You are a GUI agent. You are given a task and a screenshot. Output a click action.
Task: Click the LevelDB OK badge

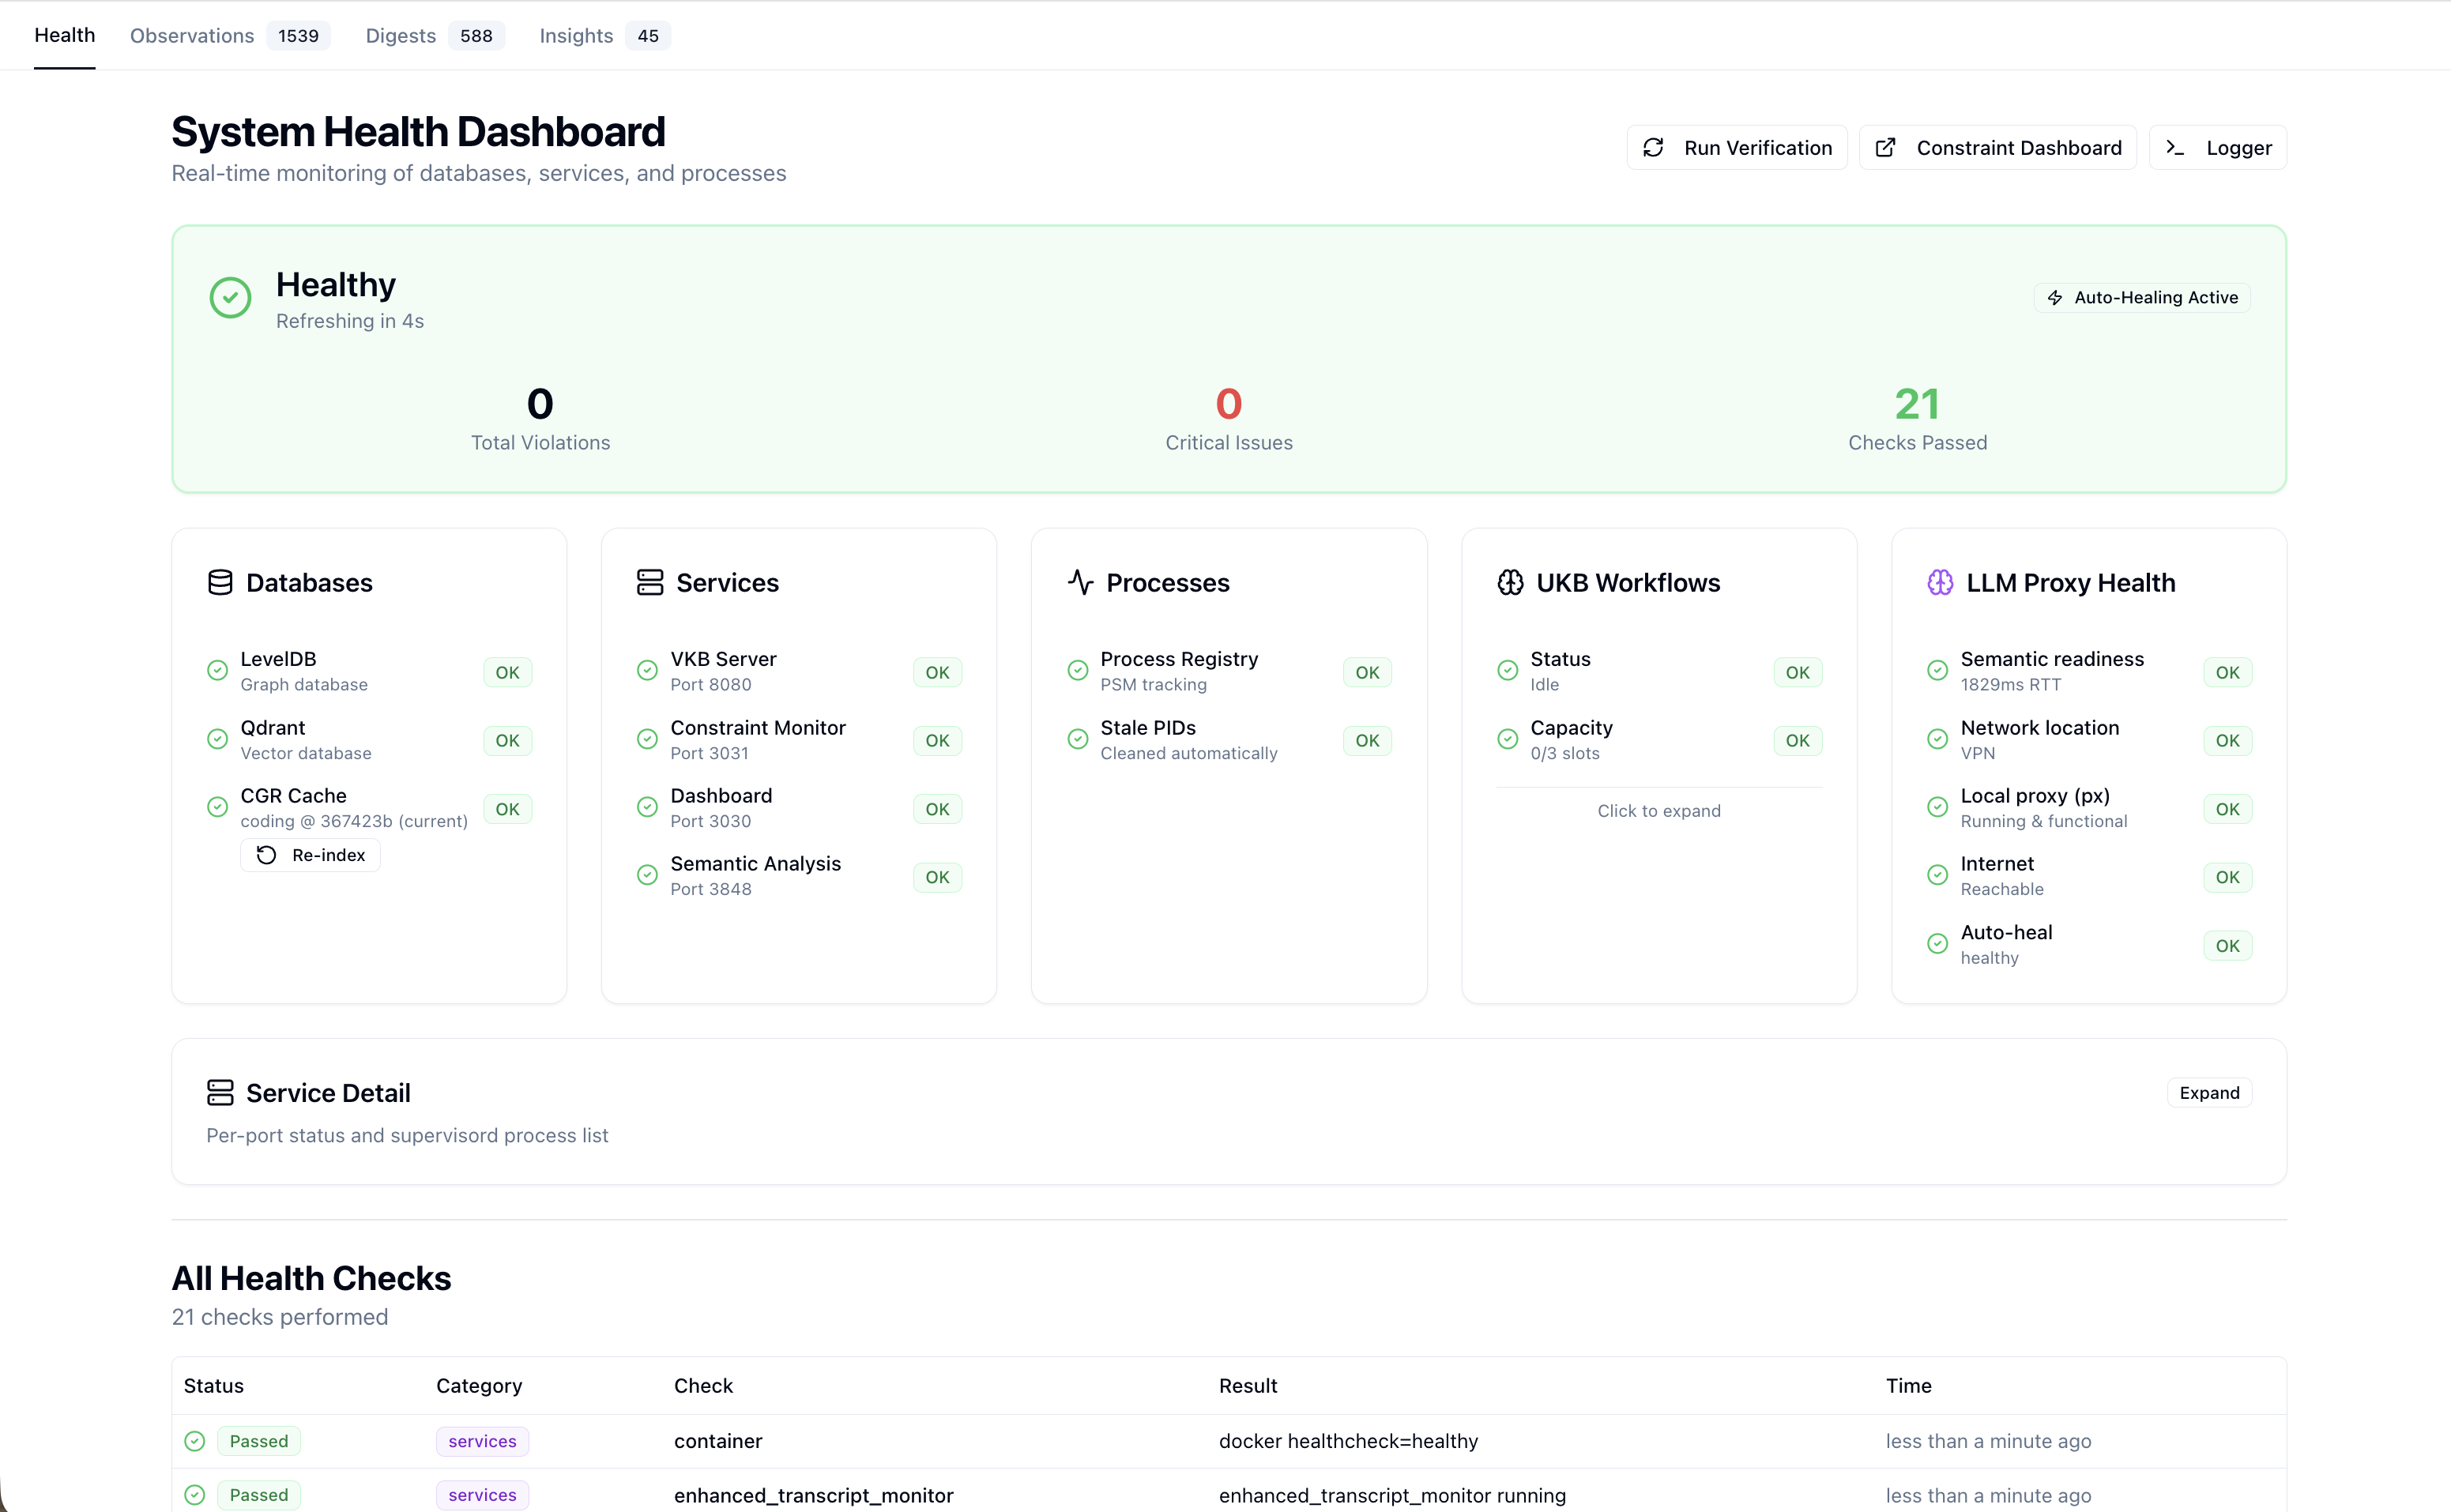508,672
